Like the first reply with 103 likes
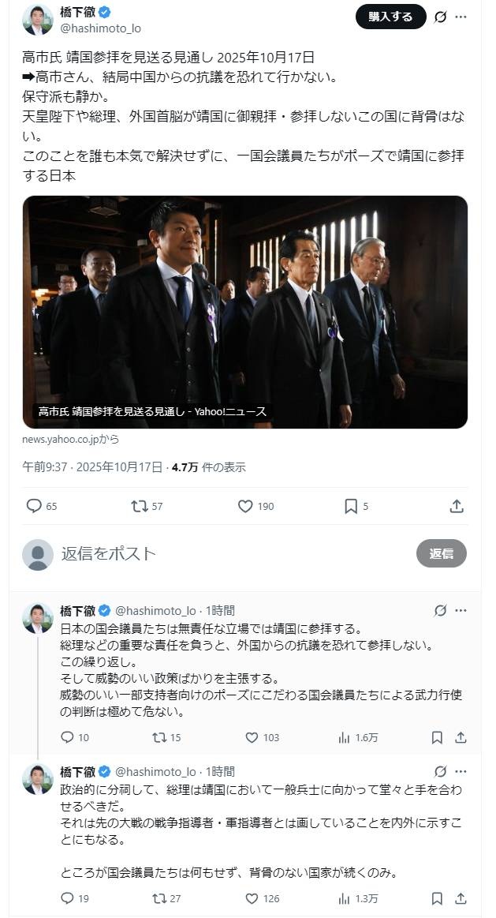The image size is (496, 918). click(252, 737)
